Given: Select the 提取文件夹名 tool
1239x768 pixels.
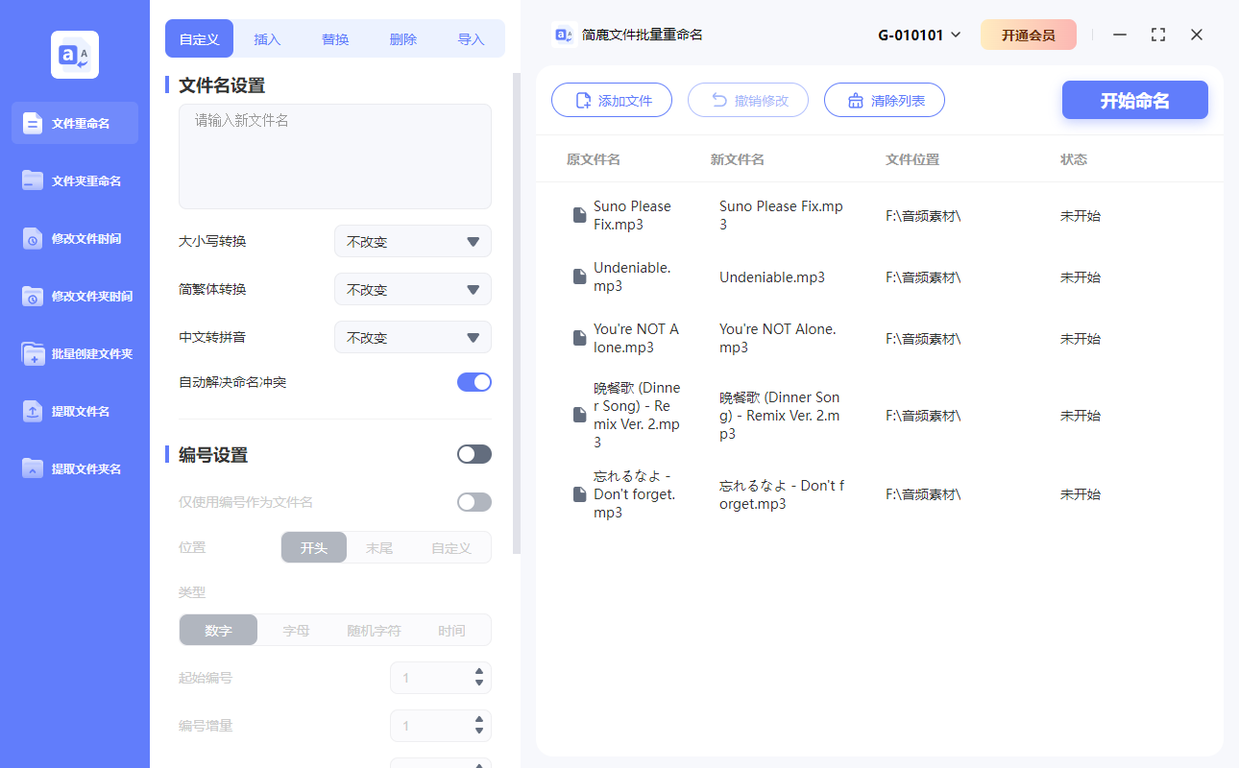Looking at the screenshot, I should coord(74,468).
